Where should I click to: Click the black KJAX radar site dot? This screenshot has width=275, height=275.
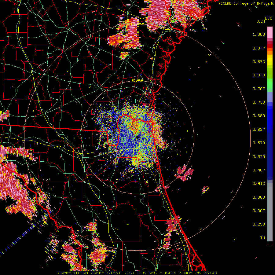point(137,137)
